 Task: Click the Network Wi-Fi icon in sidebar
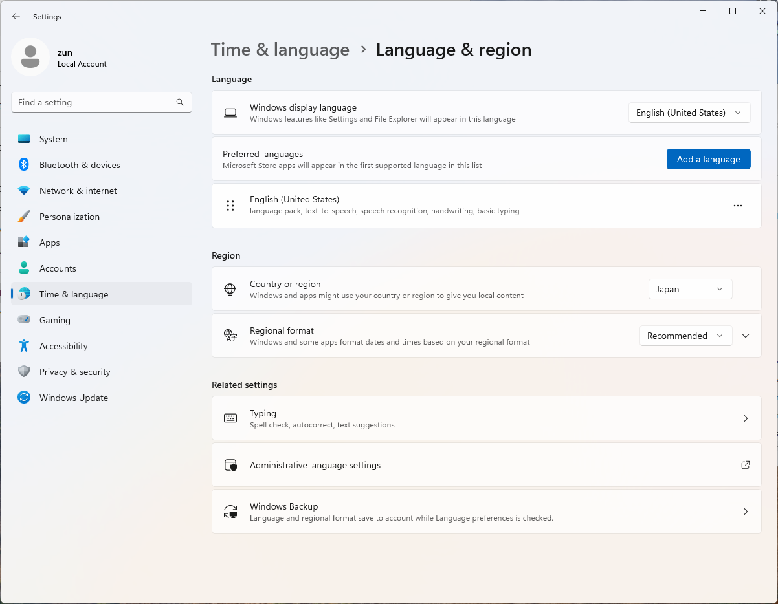pos(24,191)
